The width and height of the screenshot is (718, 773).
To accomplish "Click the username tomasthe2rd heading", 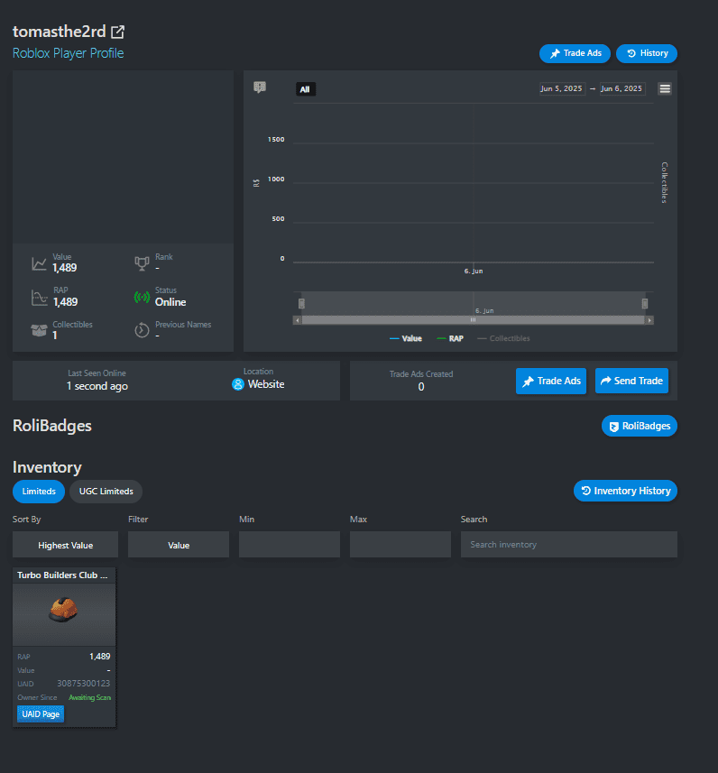I will coord(60,32).
